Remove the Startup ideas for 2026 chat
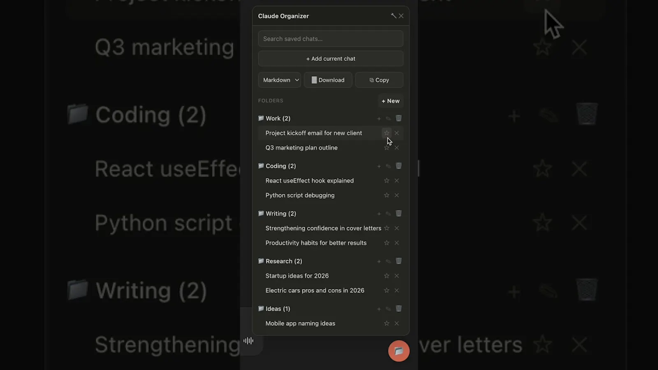 click(397, 276)
